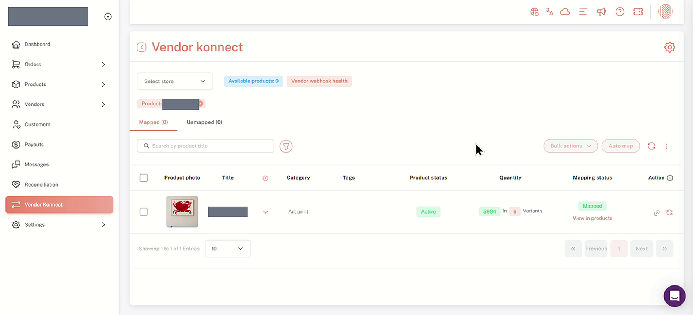Select the Mapped (0) tab
The height and width of the screenshot is (315, 693).
point(154,122)
